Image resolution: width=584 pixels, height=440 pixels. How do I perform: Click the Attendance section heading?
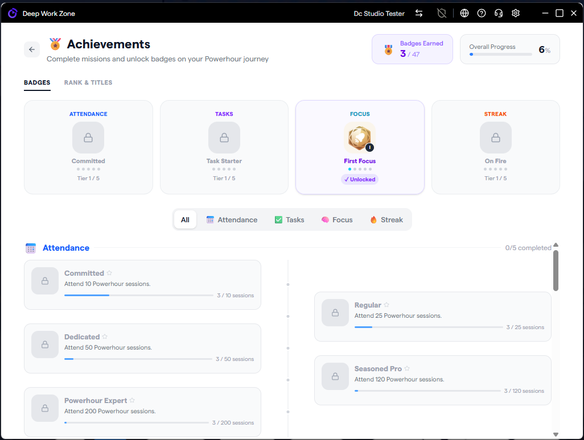click(66, 248)
